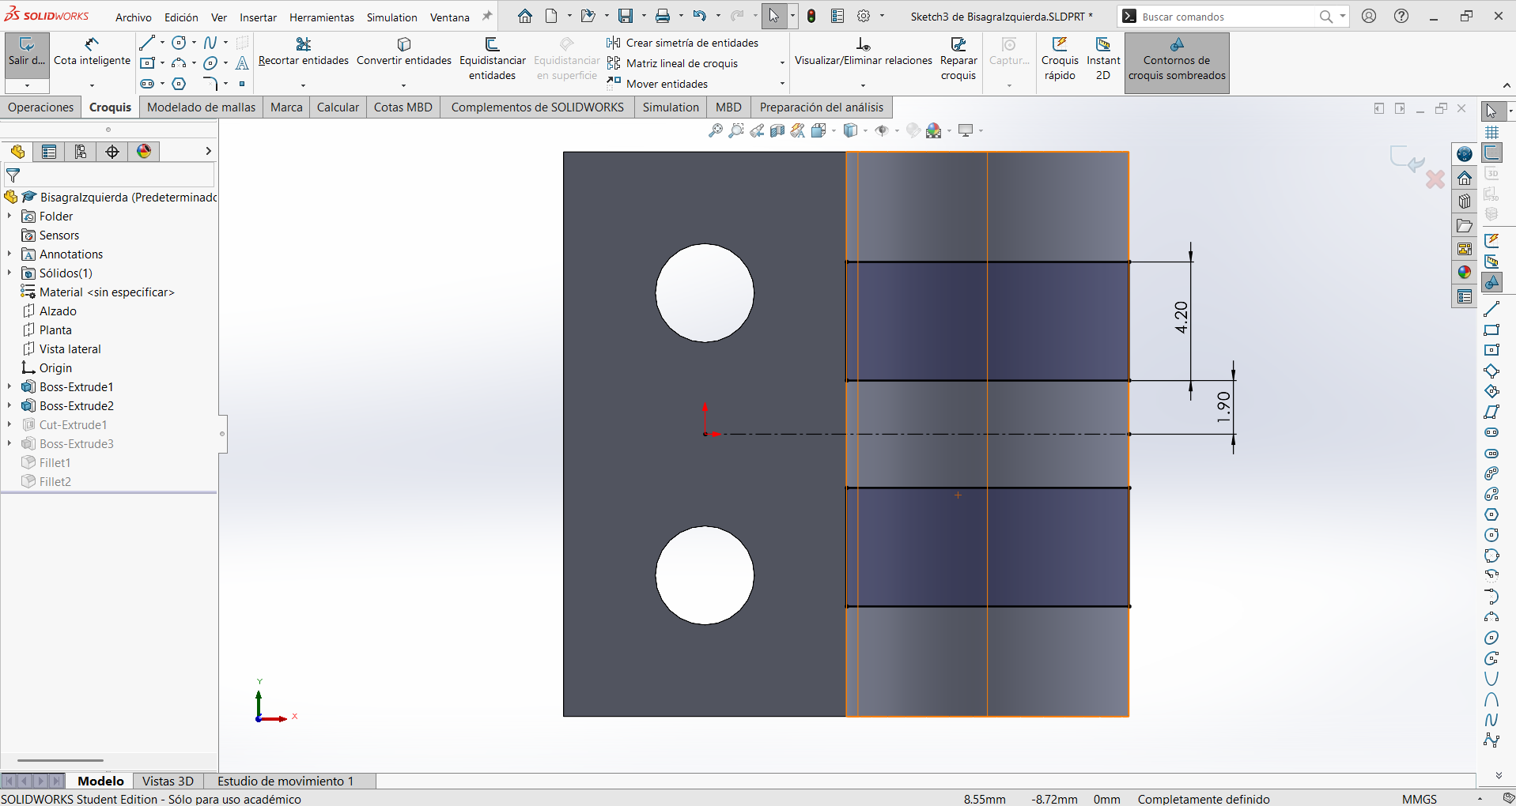Screen dimensions: 1516x806
Task: Open DisplayManager appearance tab
Action: (144, 152)
